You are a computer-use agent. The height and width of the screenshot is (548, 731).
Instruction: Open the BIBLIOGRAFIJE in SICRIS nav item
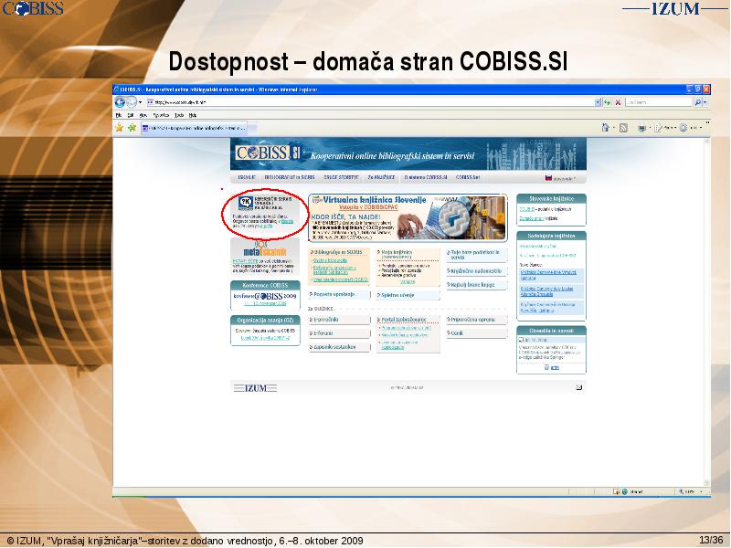click(x=290, y=177)
